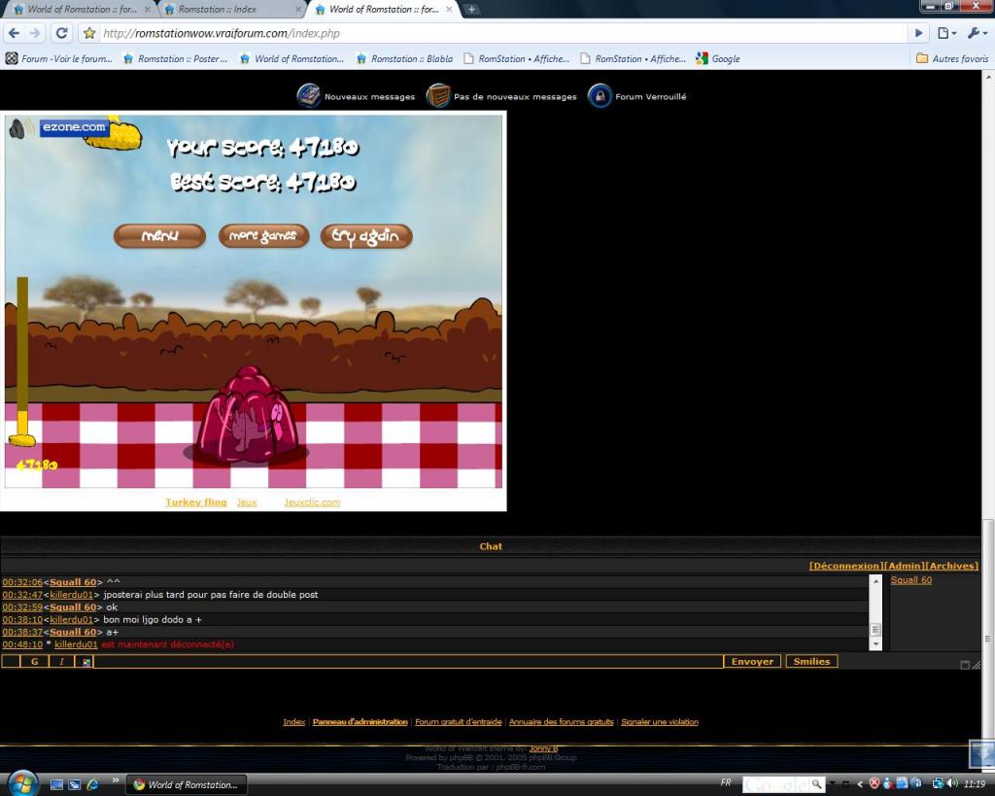Click the ezone.com logo in game
The height and width of the screenshot is (796, 995).
point(74,127)
